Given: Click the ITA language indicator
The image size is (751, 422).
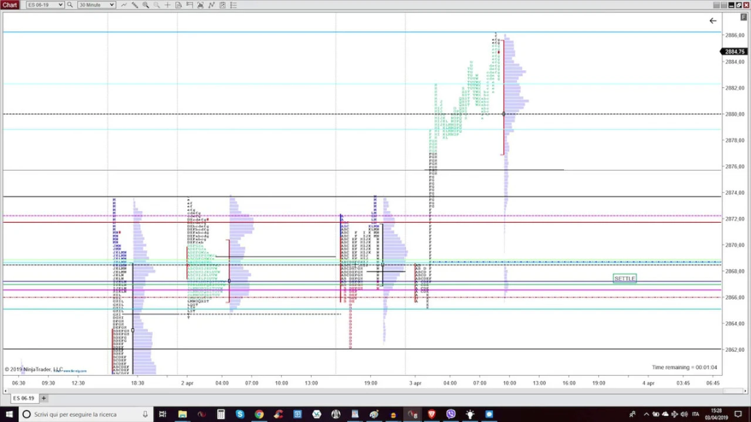Looking at the screenshot, I should click(x=696, y=414).
